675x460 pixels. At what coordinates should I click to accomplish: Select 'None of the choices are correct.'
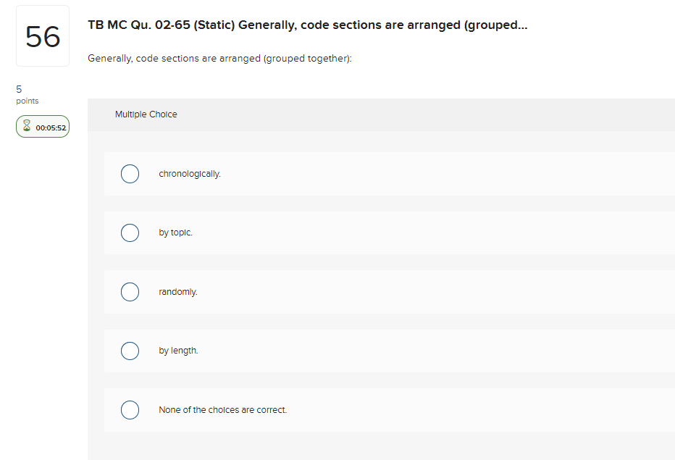[130, 410]
